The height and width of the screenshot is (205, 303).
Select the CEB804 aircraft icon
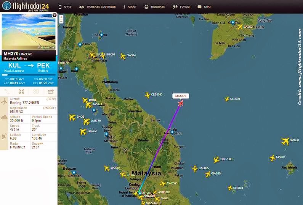230,188
